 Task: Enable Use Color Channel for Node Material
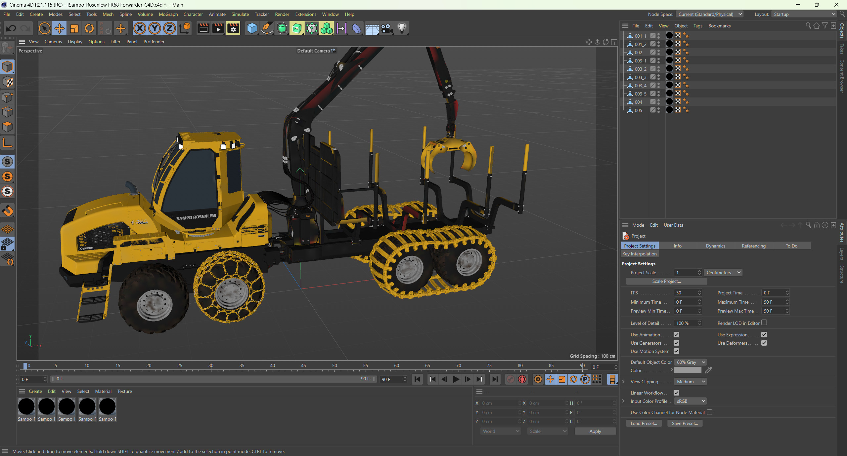(709, 412)
